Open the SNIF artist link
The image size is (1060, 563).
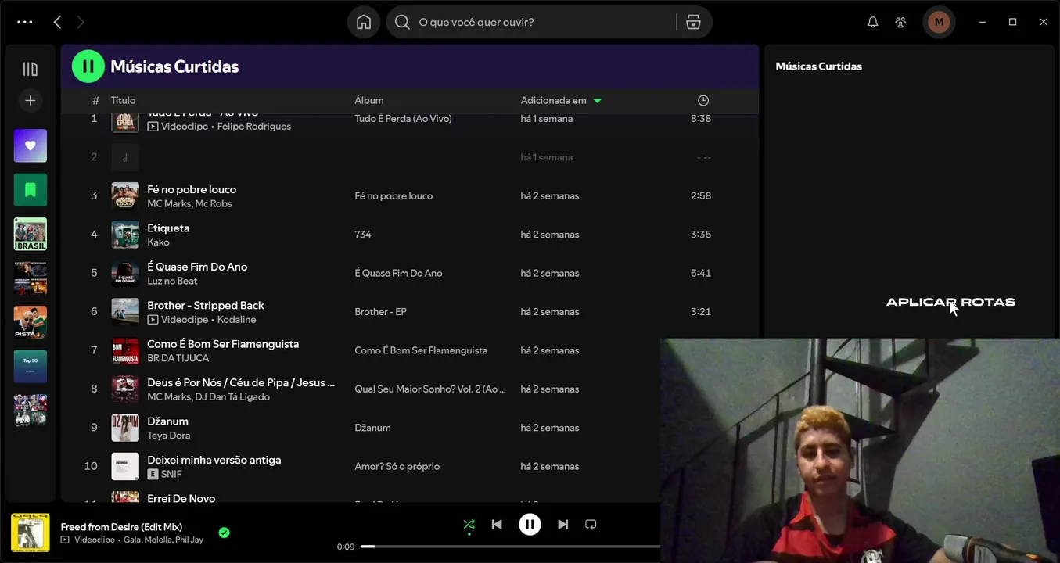(x=171, y=474)
